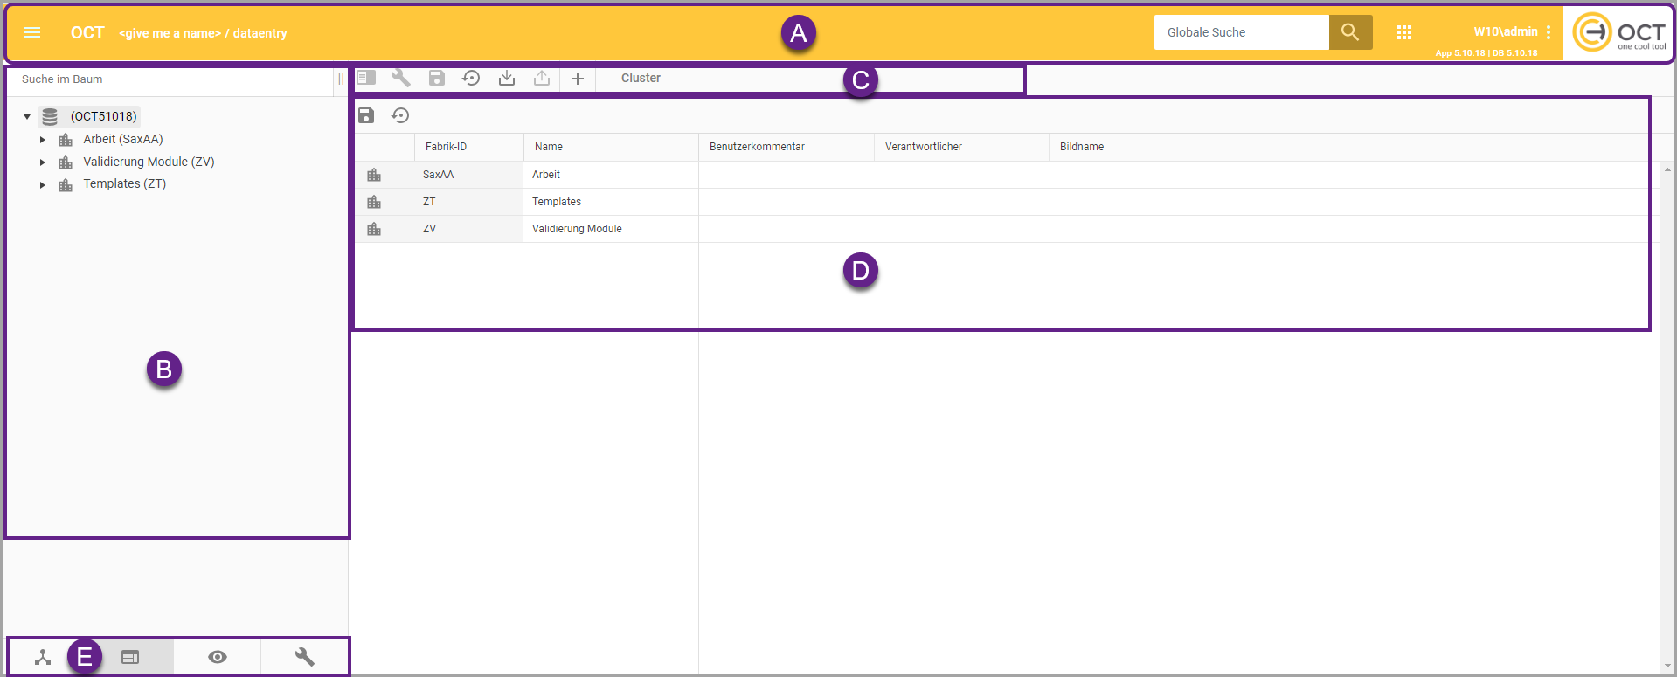Select Templates (ZT) in the tree

coord(124,184)
